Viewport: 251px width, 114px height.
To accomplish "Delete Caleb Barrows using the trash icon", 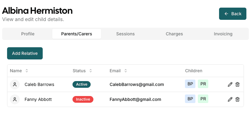I will [x=237, y=84].
